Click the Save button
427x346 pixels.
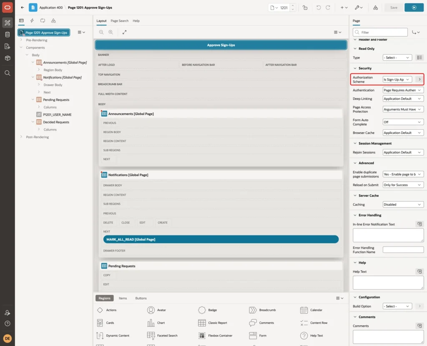coord(394,7)
